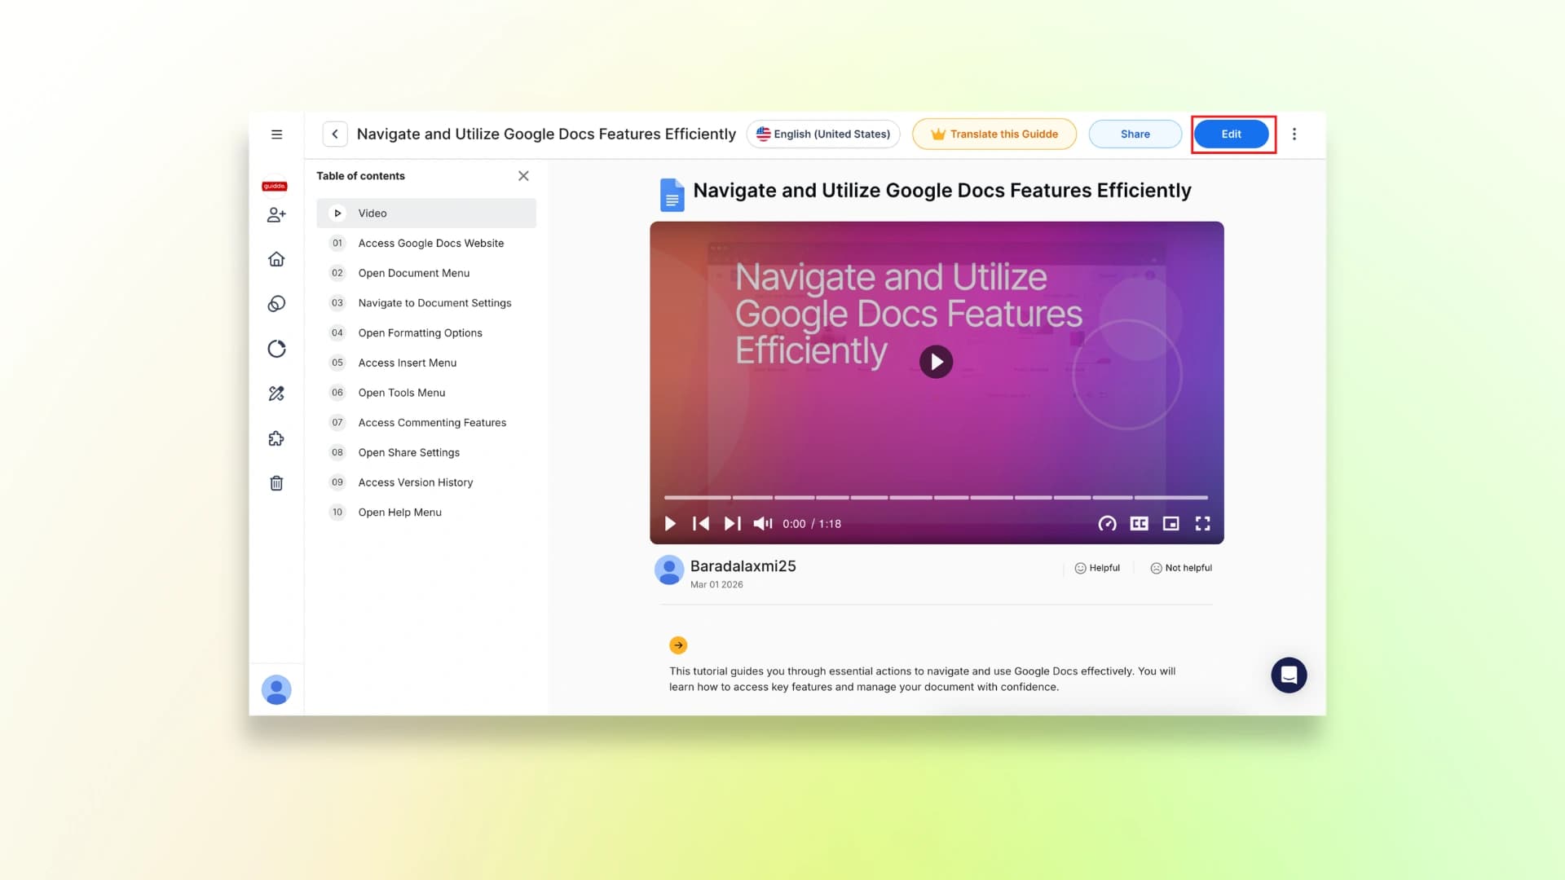Toggle picture-in-picture mode
1565x880 pixels.
(1170, 524)
